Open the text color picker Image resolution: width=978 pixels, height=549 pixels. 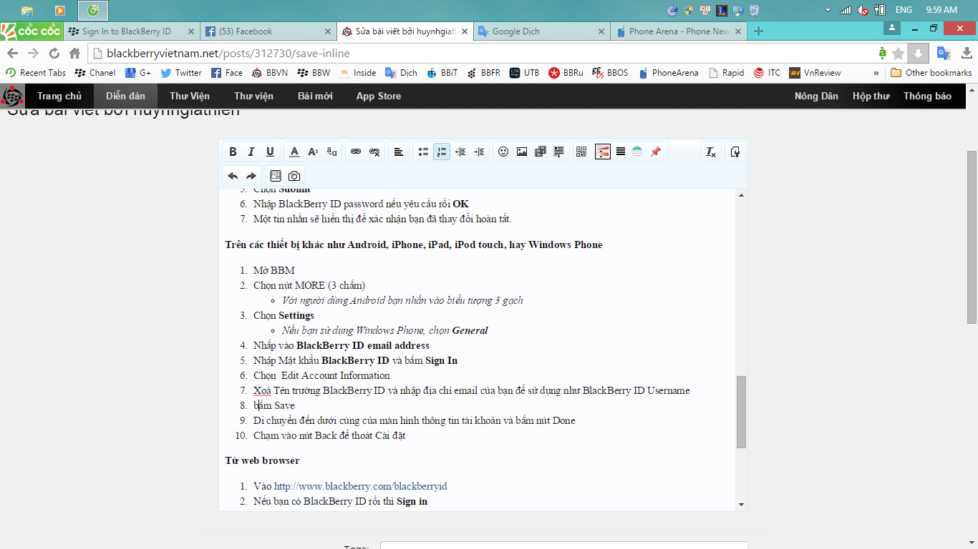[294, 152]
